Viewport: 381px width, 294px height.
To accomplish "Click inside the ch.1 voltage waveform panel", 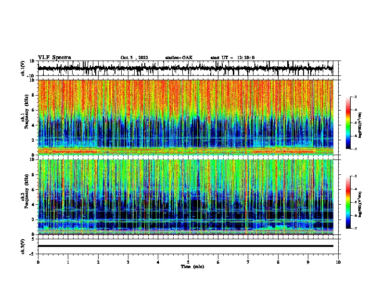I will coord(188,68).
